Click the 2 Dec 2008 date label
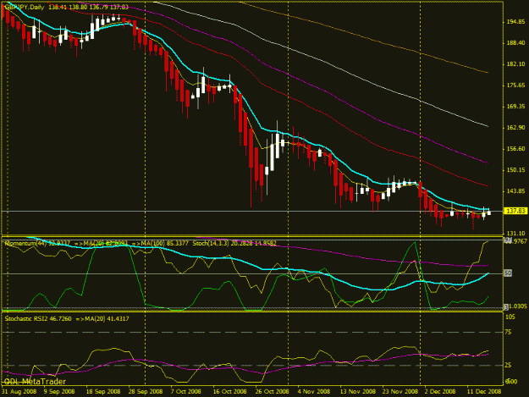 [x=440, y=392]
